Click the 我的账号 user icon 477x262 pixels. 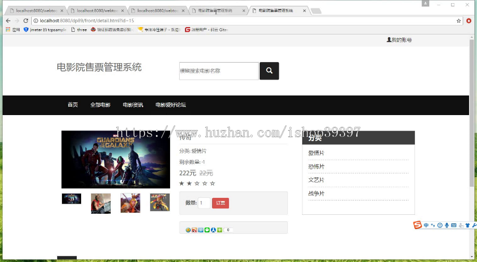[389, 40]
